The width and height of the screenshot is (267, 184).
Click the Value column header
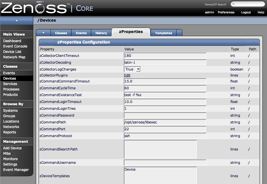pyautogui.click(x=129, y=49)
